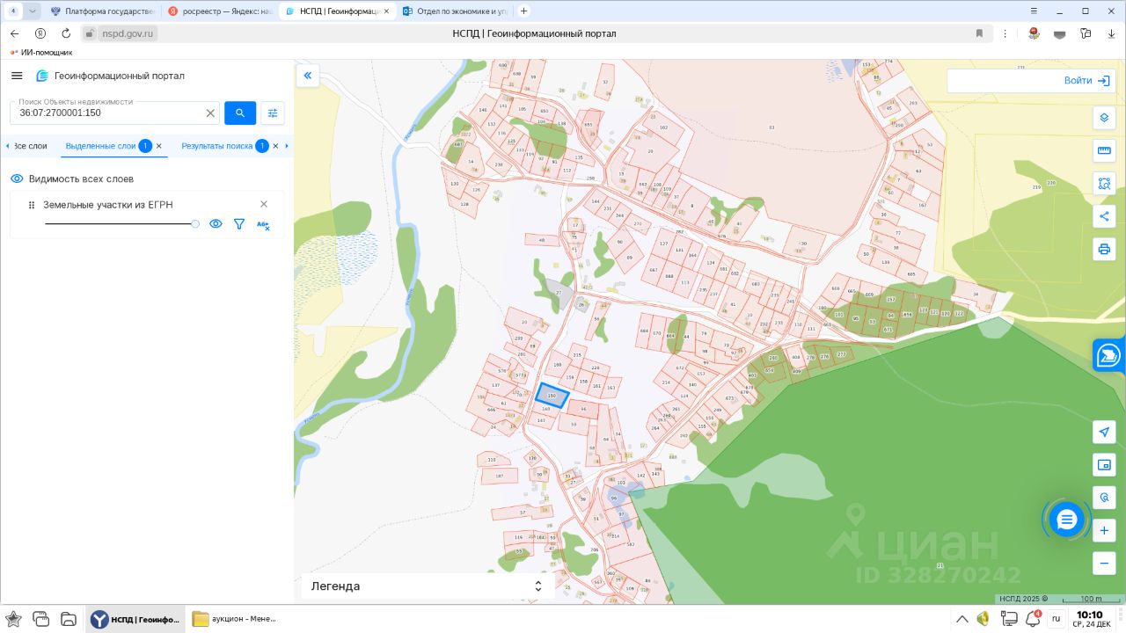Image resolution: width=1126 pixels, height=633 pixels.
Task: Zoom in the map with plus
Action: click(x=1104, y=531)
